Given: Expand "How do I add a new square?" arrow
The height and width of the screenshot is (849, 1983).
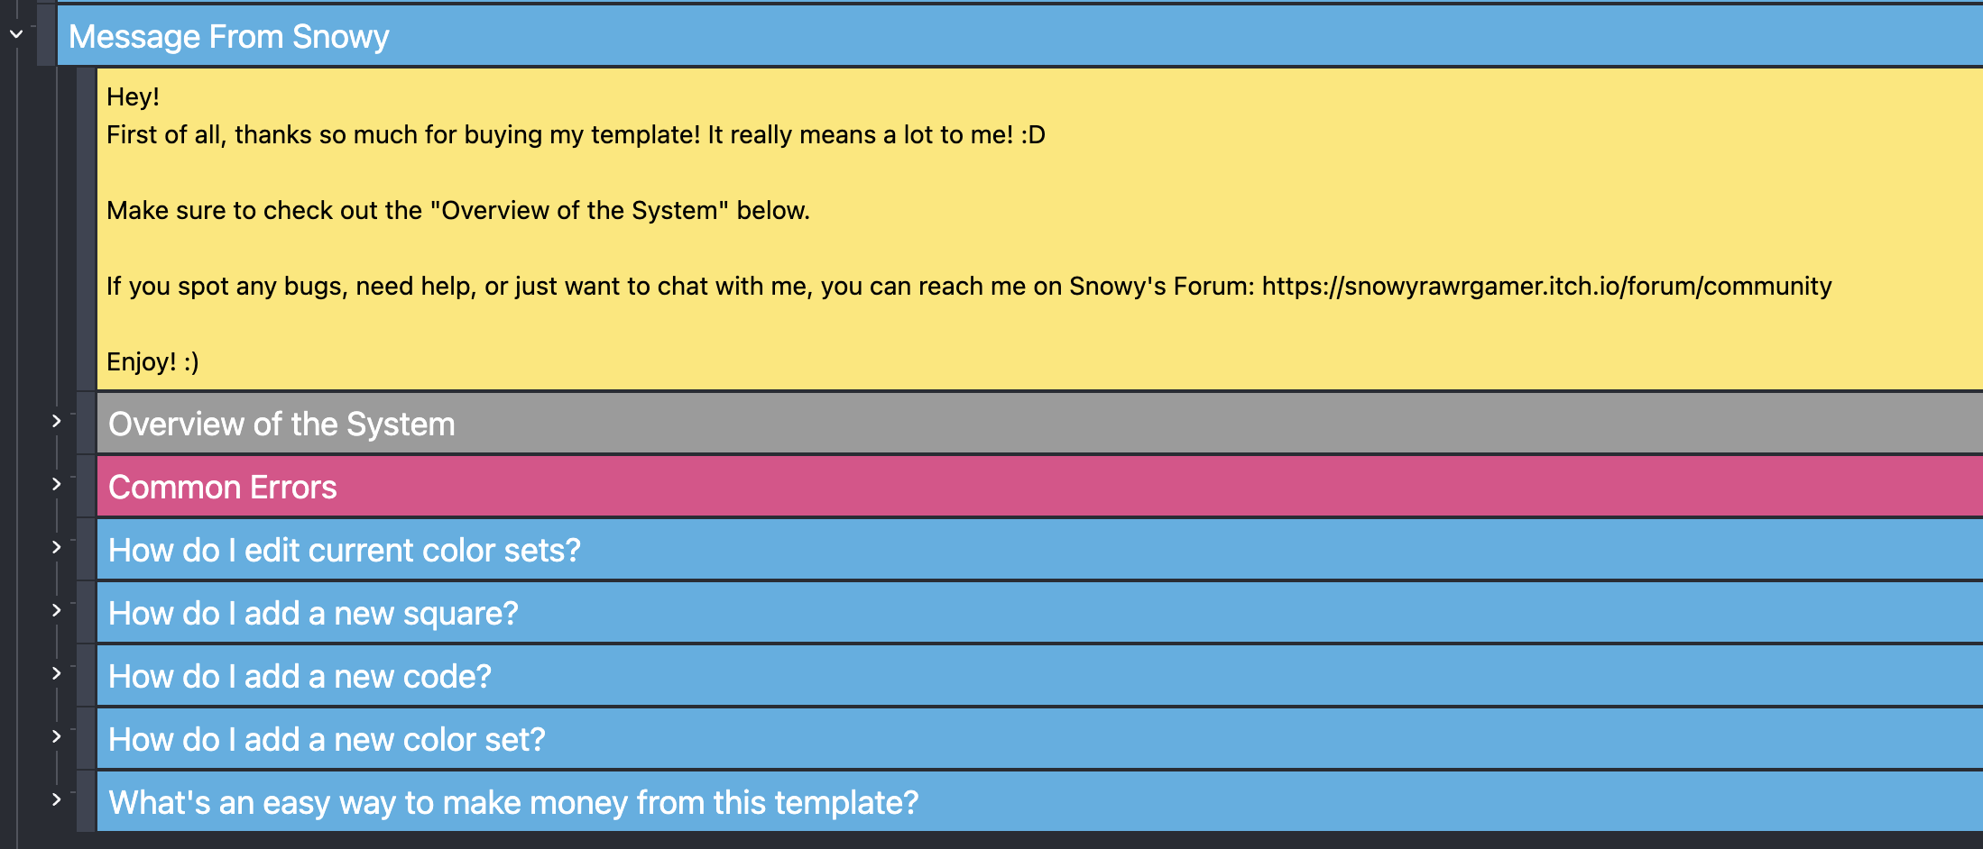Looking at the screenshot, I should (x=56, y=610).
